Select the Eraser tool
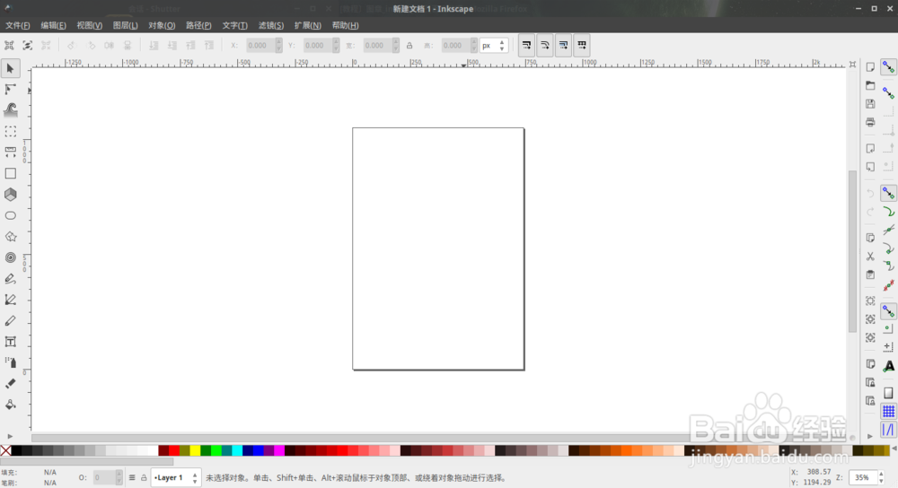Screen dimensions: 898x488 pos(10,383)
